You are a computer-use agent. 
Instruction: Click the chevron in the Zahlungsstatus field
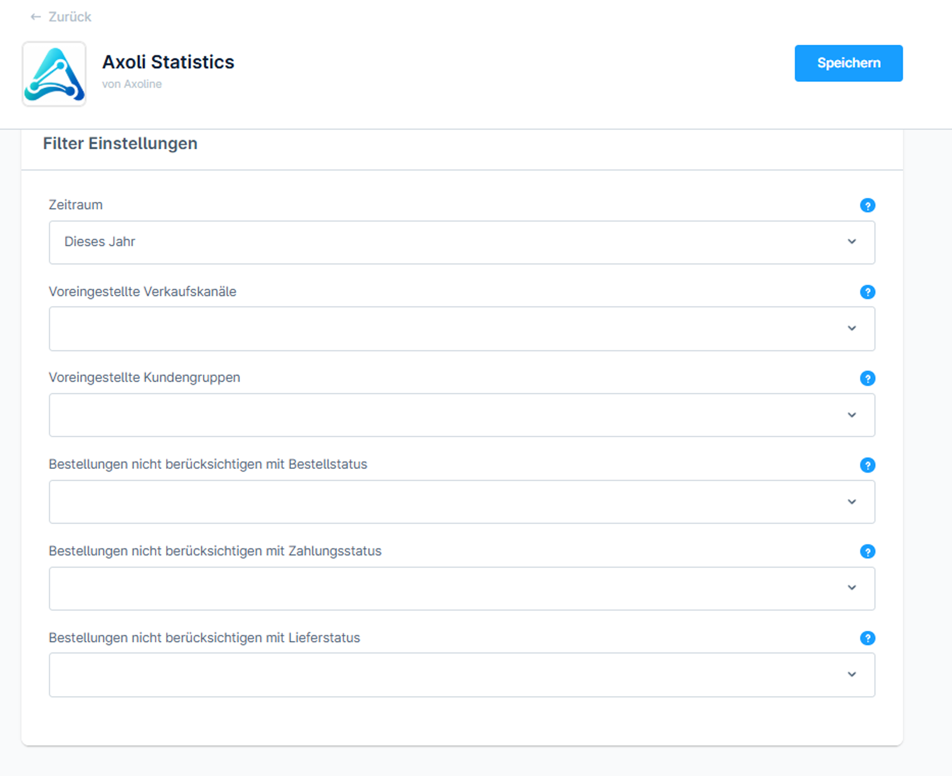852,587
